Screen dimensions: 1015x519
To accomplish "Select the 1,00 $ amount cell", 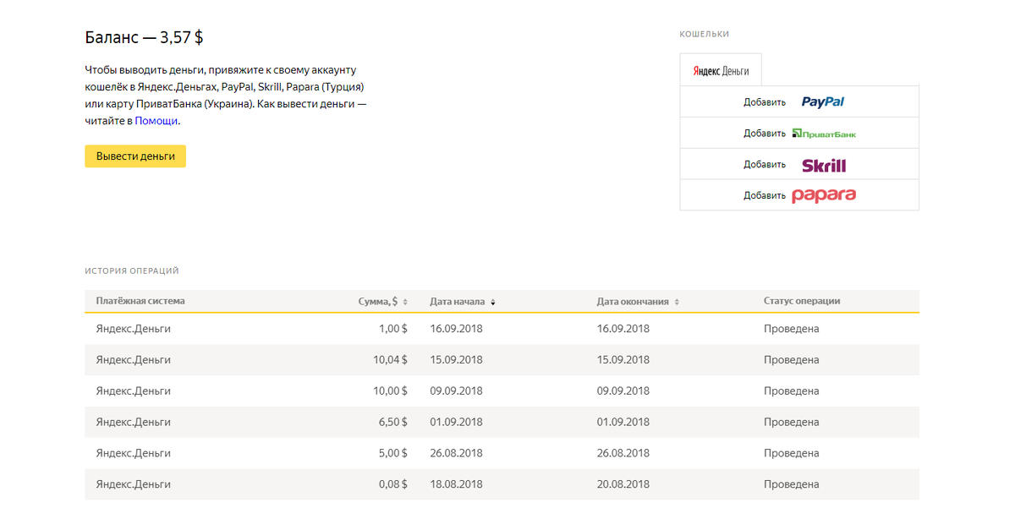I will [x=392, y=329].
